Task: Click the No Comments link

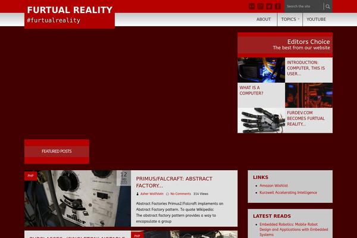Action: click(x=180, y=194)
